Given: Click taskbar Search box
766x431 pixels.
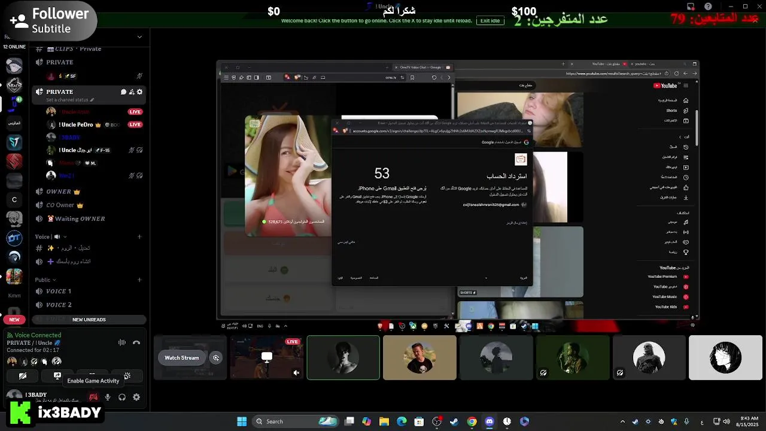Looking at the screenshot, I should 297,421.
